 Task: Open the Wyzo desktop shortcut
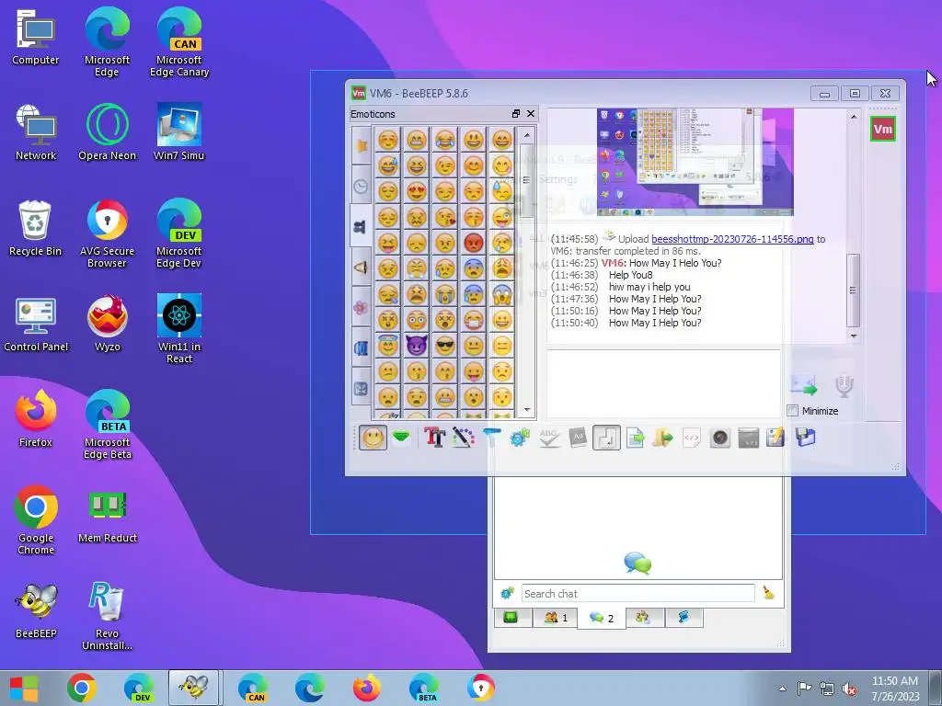(108, 323)
